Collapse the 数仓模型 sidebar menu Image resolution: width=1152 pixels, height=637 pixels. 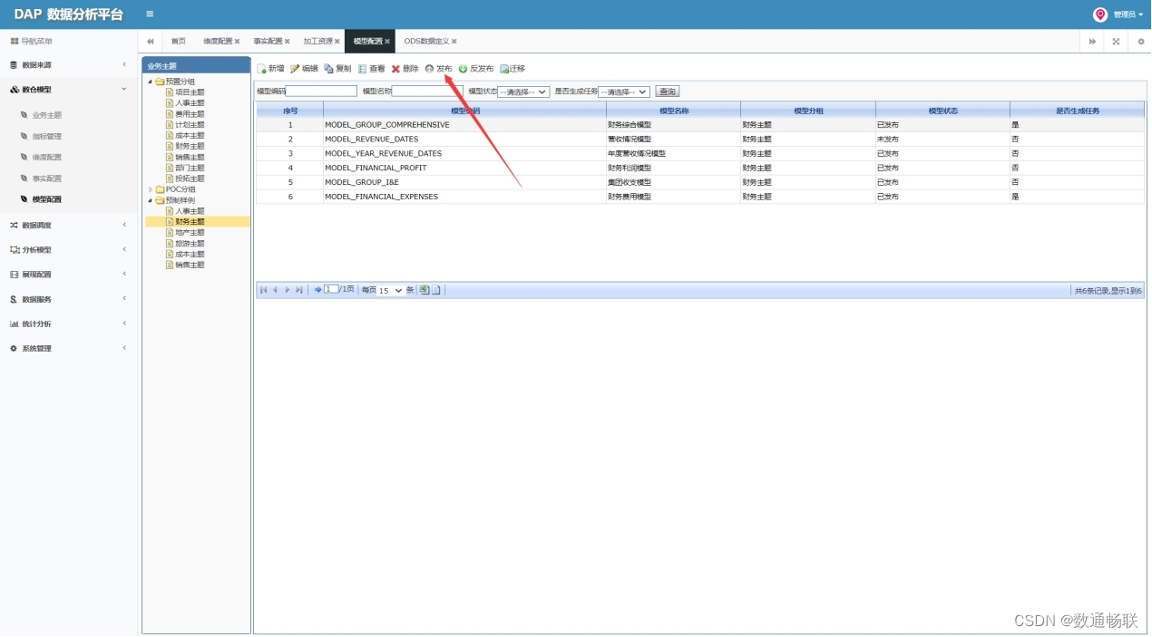click(69, 90)
